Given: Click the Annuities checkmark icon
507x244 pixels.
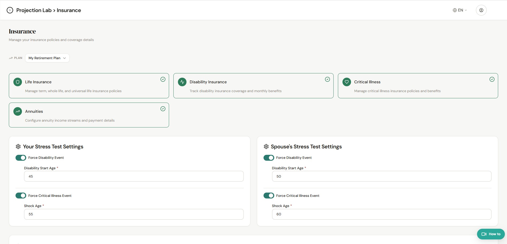Looking at the screenshot, I should click(x=163, y=109).
